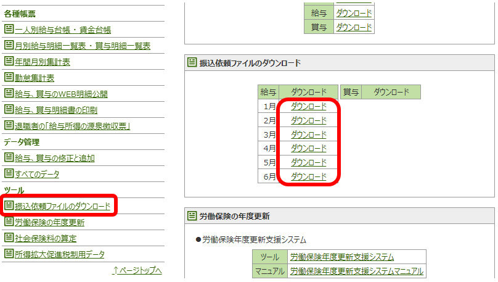
Task: Select 振込依頼ファイルのダウンロード in sidebar
Action: [62, 206]
